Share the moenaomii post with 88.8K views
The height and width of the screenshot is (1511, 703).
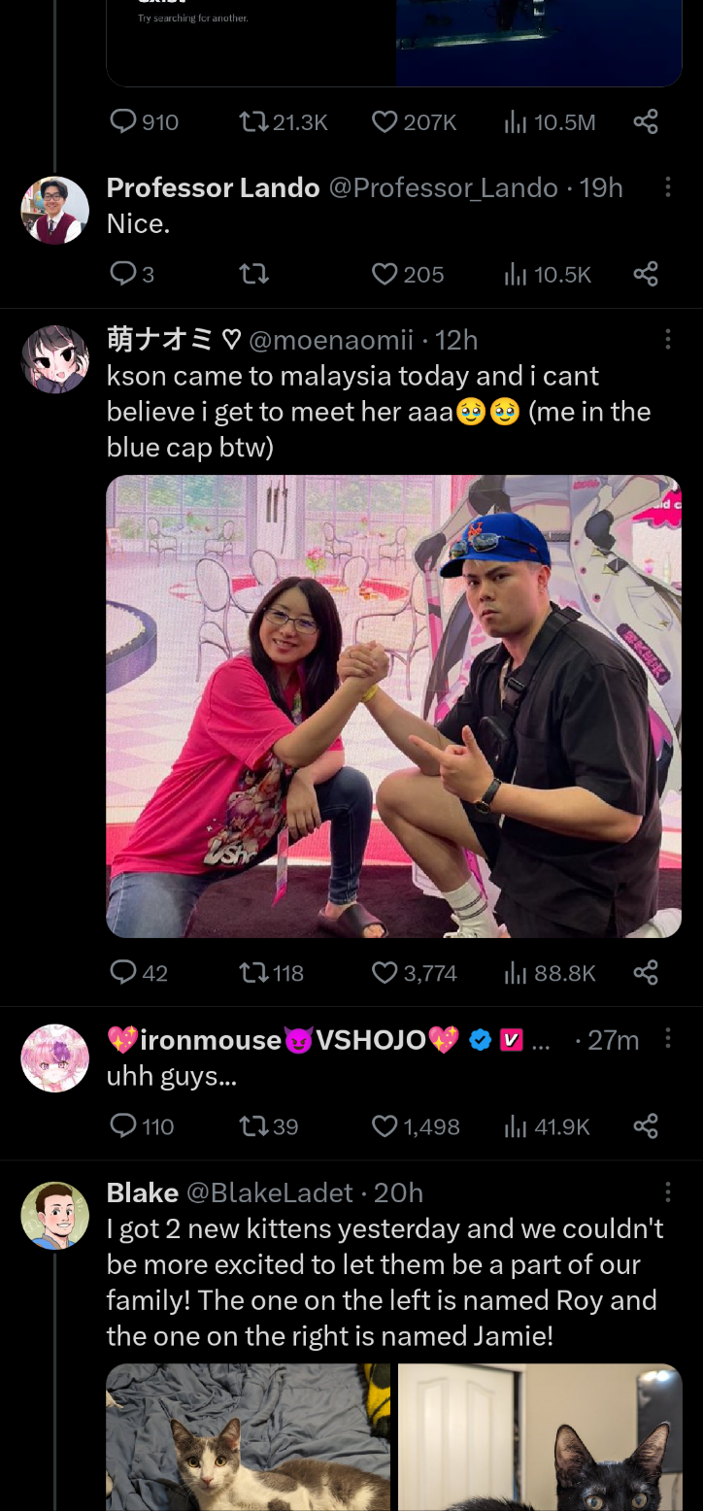pos(646,972)
